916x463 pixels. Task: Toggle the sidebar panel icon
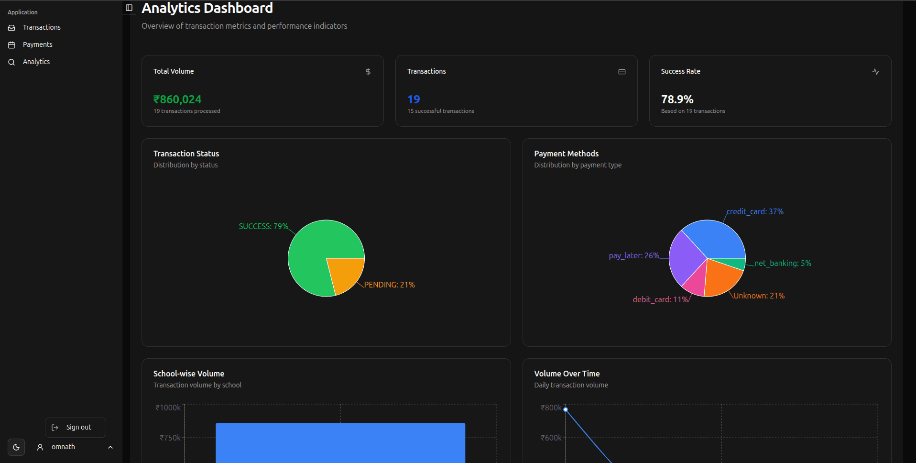click(x=129, y=8)
